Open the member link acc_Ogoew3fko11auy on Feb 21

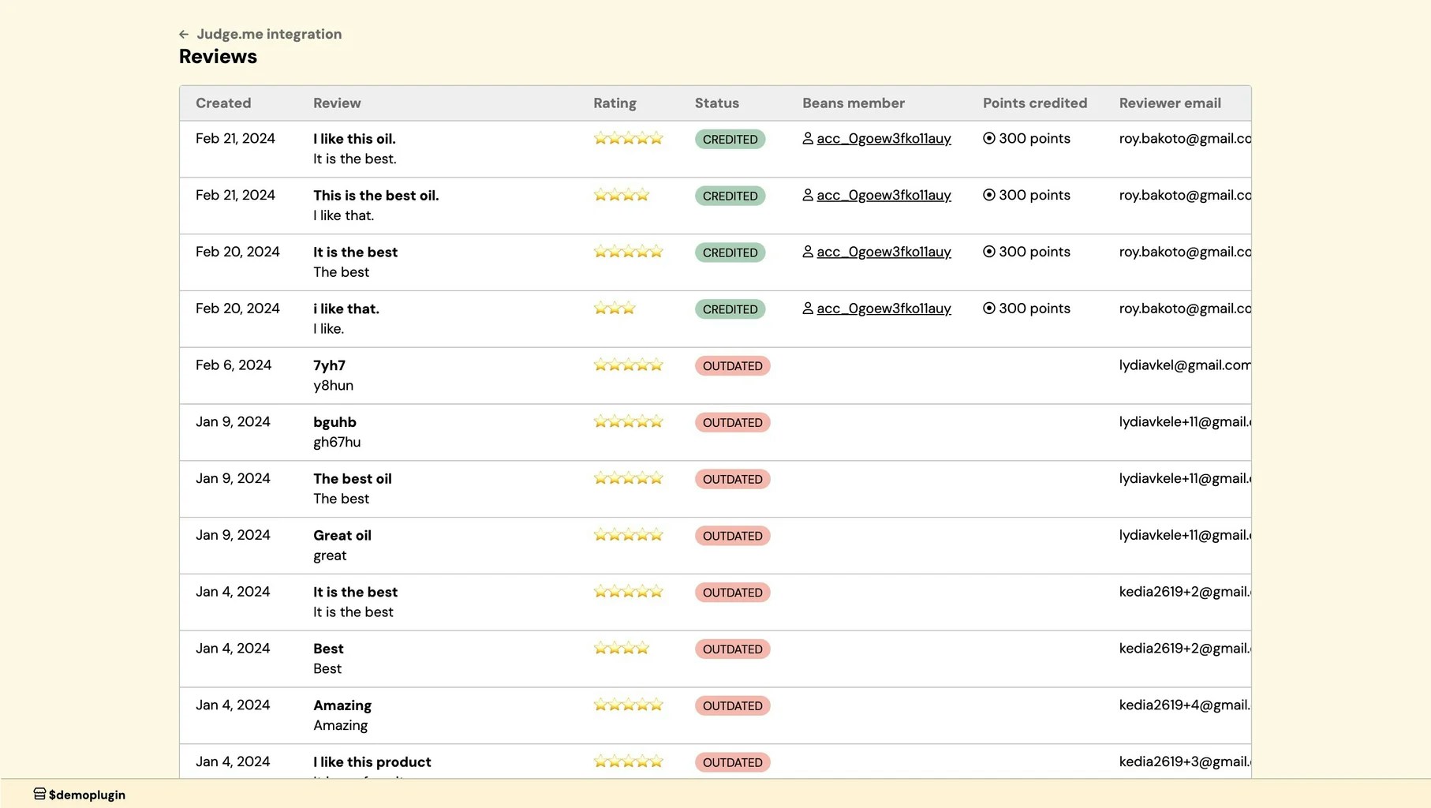pyautogui.click(x=884, y=138)
